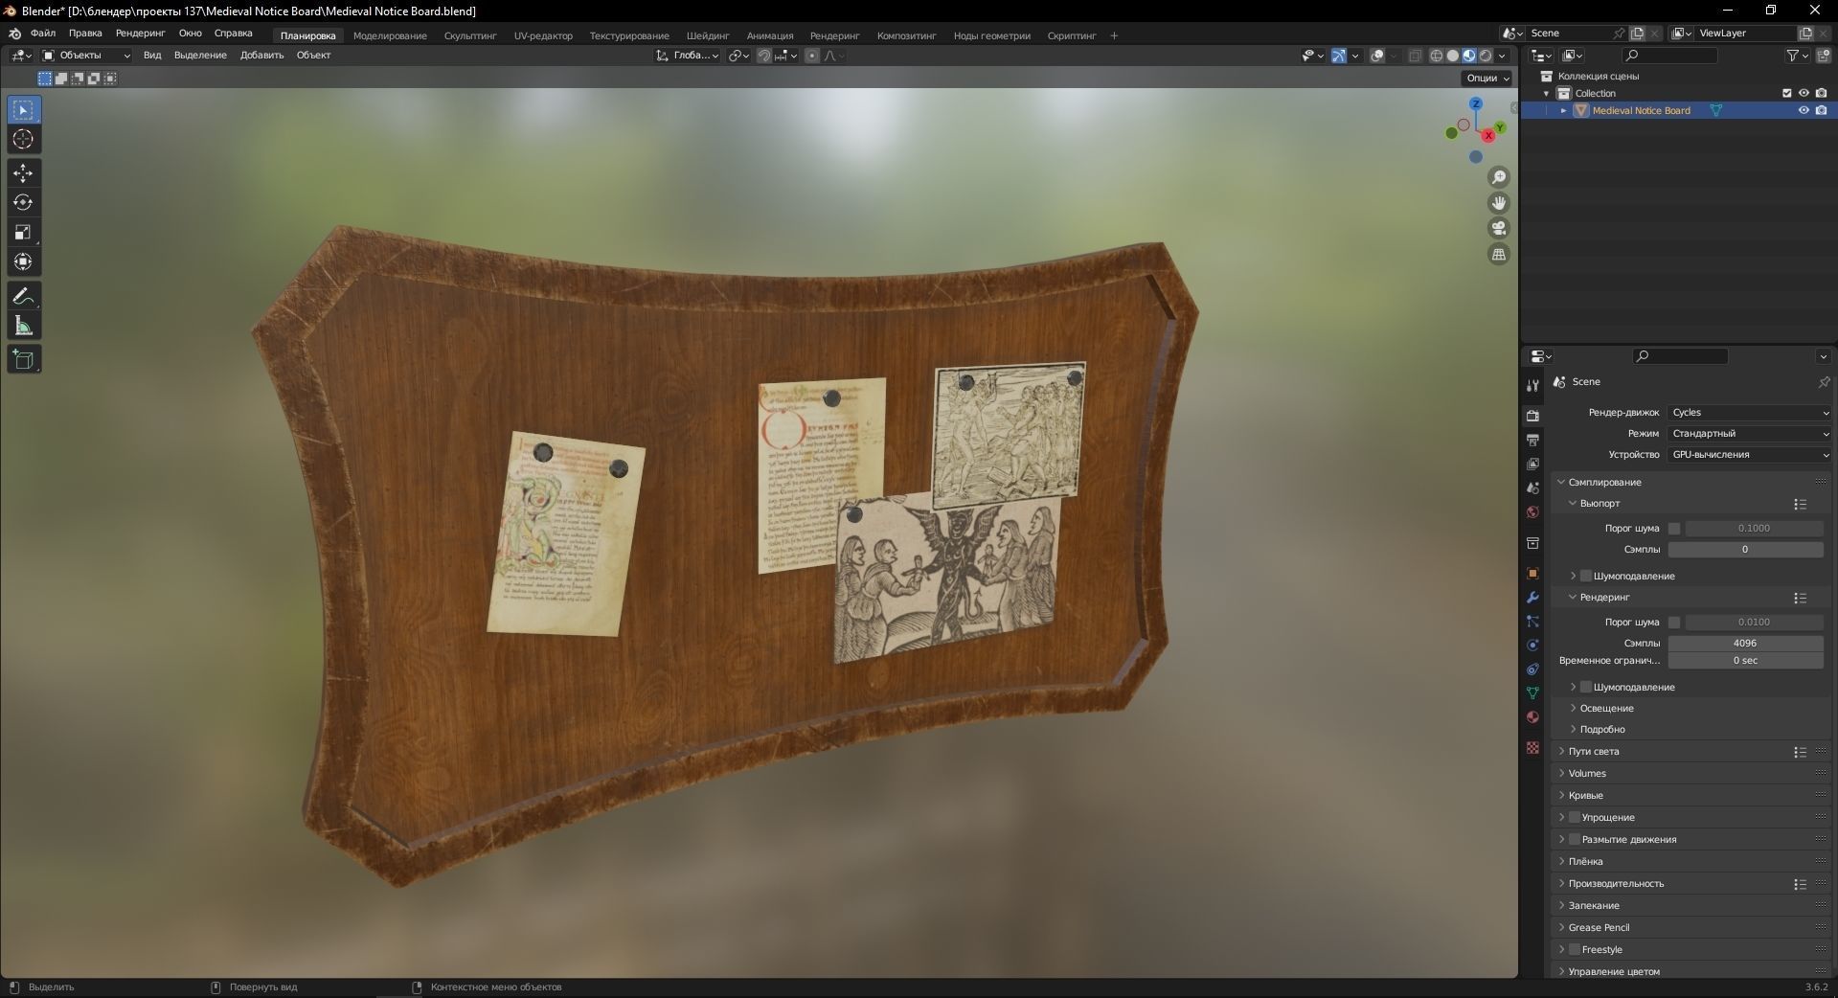Screen dimensions: 1838x998
Task: Select the Move tool in the viewport toolbar
Action: 23,173
